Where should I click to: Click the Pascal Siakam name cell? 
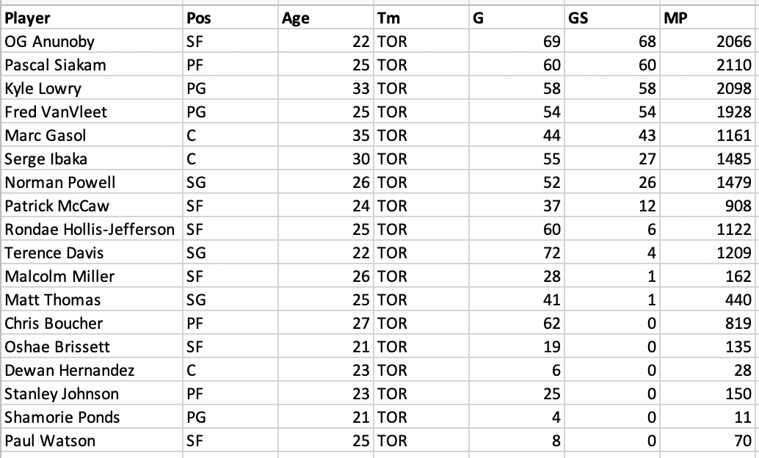click(x=92, y=65)
